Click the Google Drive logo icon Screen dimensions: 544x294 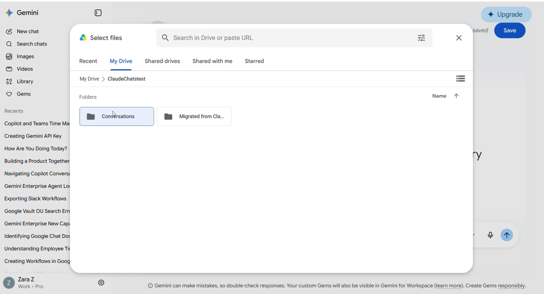pos(83,38)
